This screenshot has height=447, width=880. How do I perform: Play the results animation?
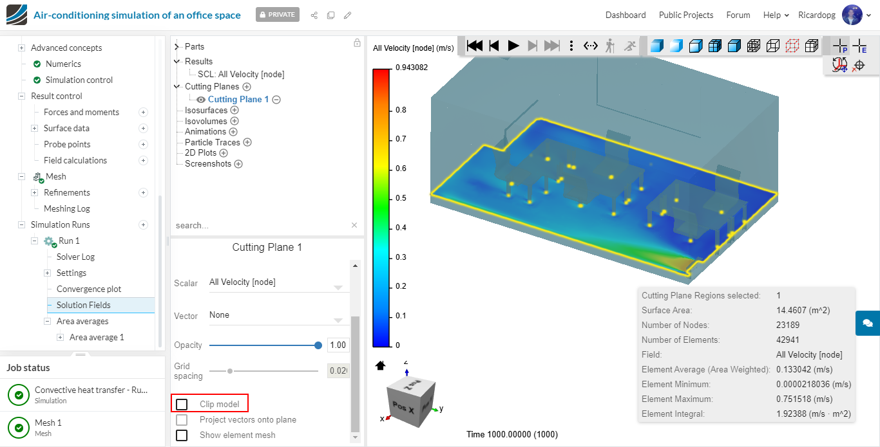click(x=513, y=46)
